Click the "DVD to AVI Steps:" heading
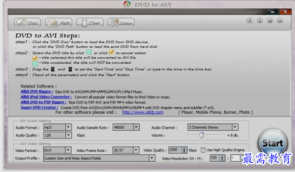This screenshot has width=295, height=172. (48, 36)
